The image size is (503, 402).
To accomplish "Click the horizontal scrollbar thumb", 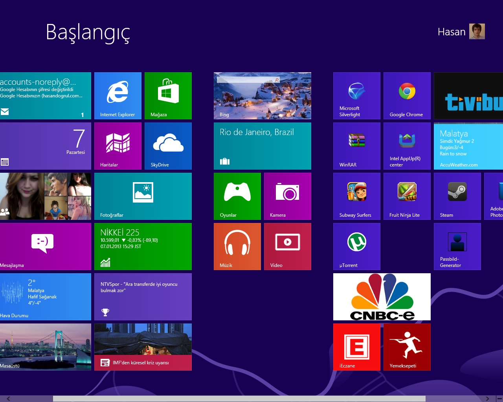I will 239,398.
